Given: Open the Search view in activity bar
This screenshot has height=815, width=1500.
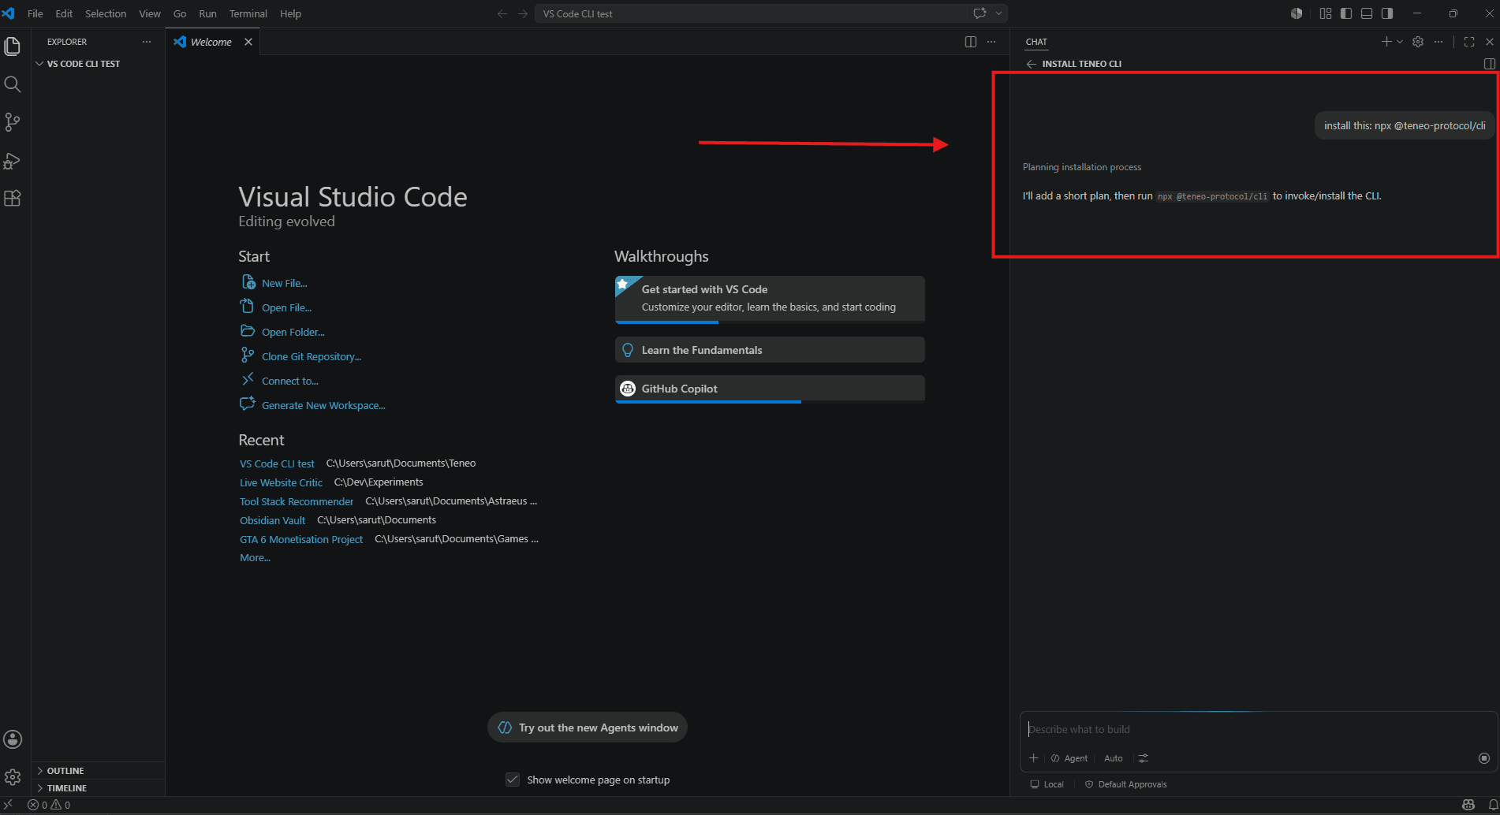Looking at the screenshot, I should 13,84.
